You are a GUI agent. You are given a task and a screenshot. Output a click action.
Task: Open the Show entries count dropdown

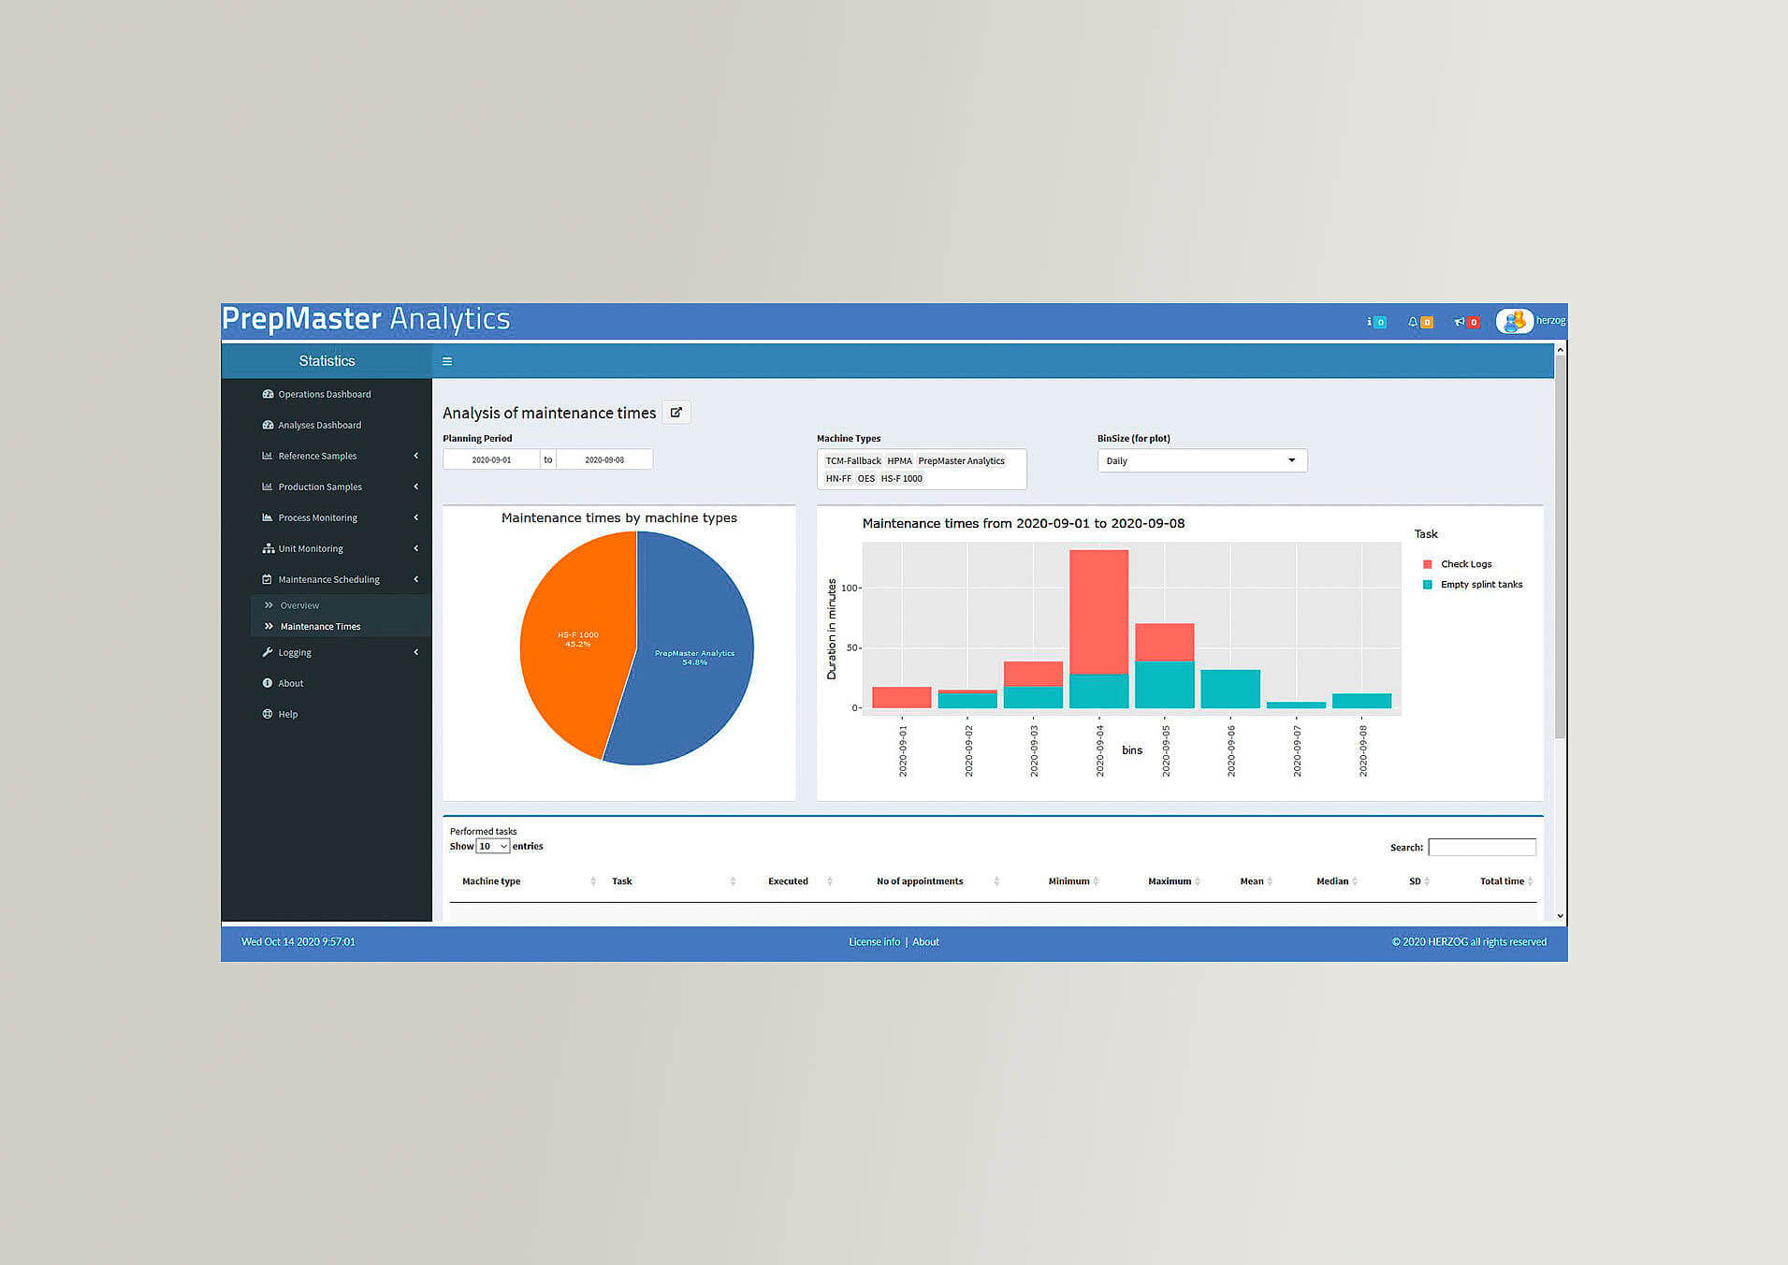493,846
